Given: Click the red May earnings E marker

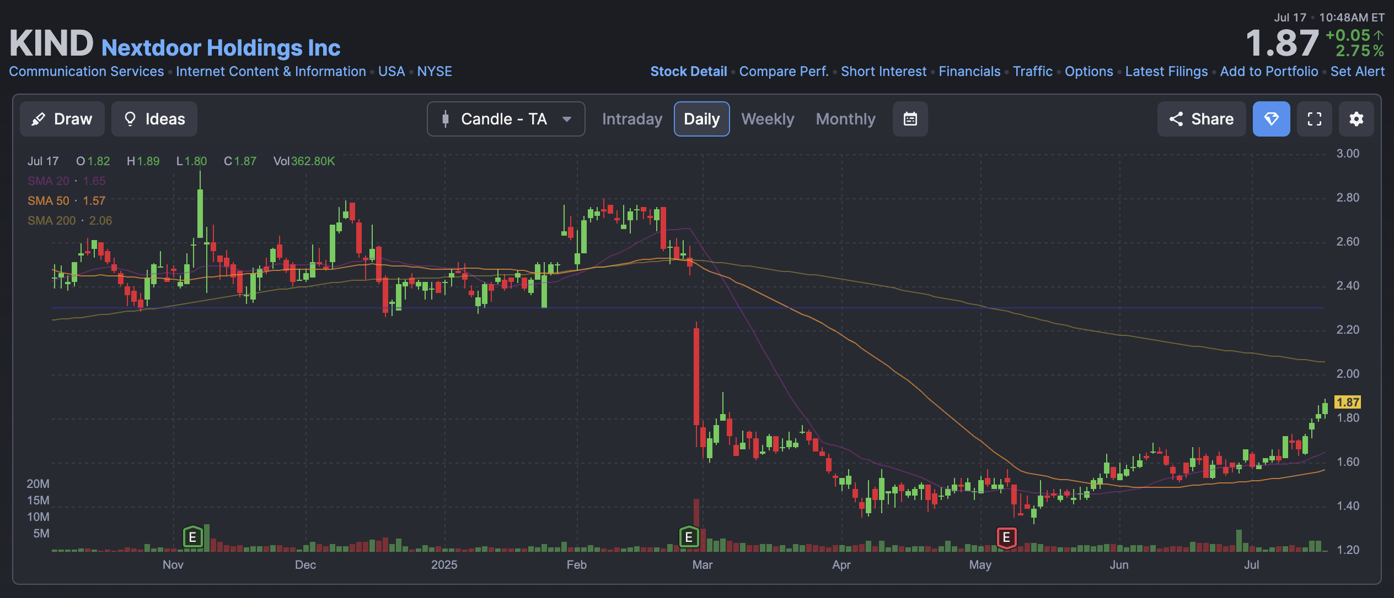Looking at the screenshot, I should click(x=1006, y=537).
